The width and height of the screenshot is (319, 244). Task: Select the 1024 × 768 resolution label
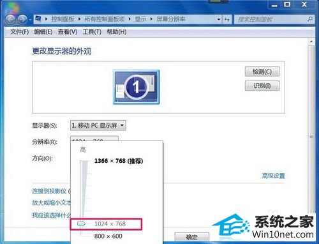110,224
